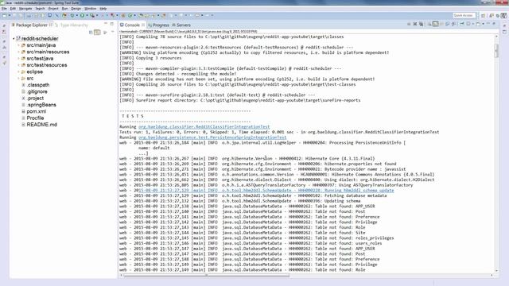Click the Run External Tools icon
This screenshot has width=509, height=286.
point(92,15)
